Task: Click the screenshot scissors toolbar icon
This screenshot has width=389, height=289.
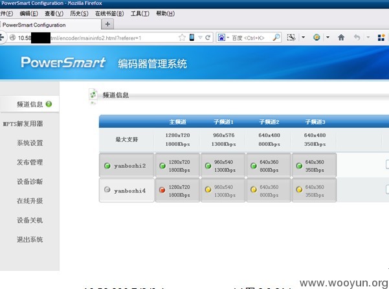Action: point(291,38)
